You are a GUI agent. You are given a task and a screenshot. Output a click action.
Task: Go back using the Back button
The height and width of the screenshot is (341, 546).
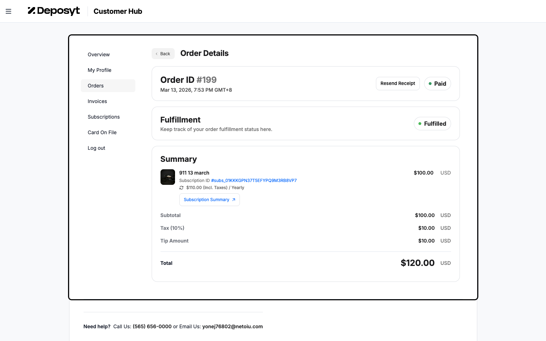pos(163,54)
